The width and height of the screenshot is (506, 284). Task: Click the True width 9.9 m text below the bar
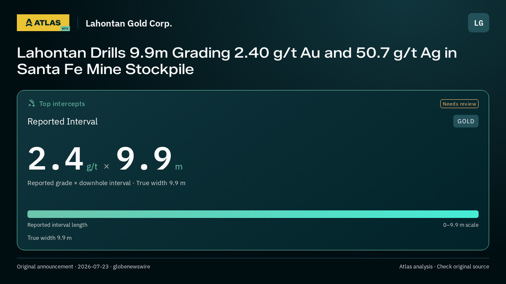pyautogui.click(x=49, y=238)
